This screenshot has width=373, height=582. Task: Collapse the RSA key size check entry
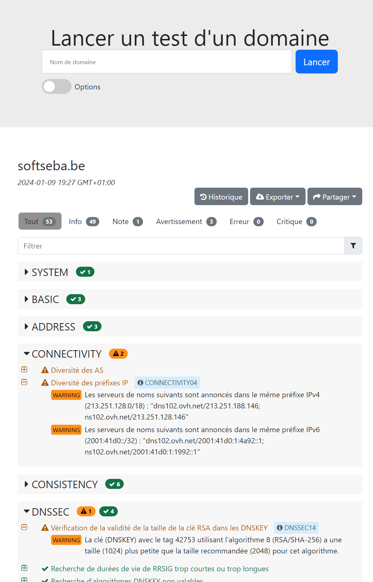(x=24, y=527)
